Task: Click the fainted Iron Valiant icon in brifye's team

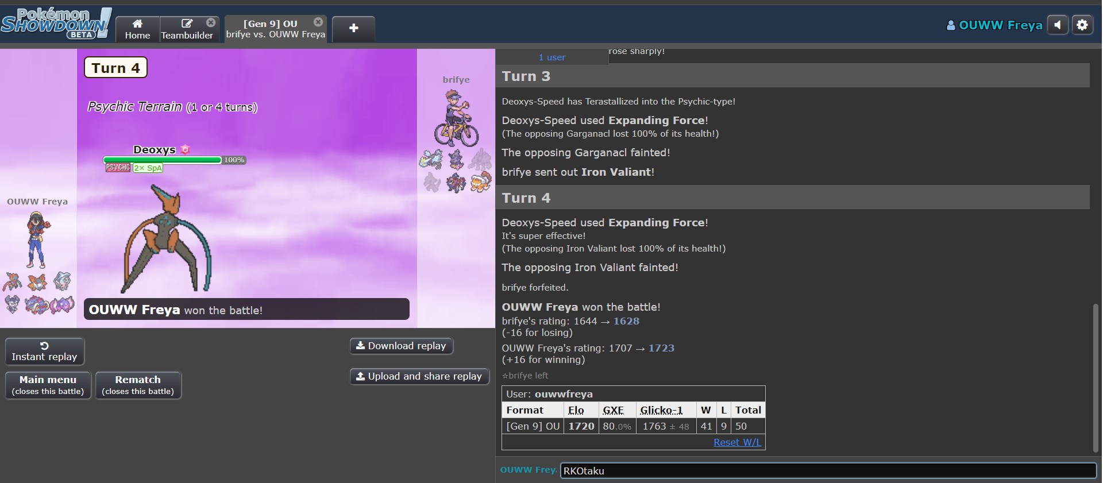Action: tap(431, 183)
